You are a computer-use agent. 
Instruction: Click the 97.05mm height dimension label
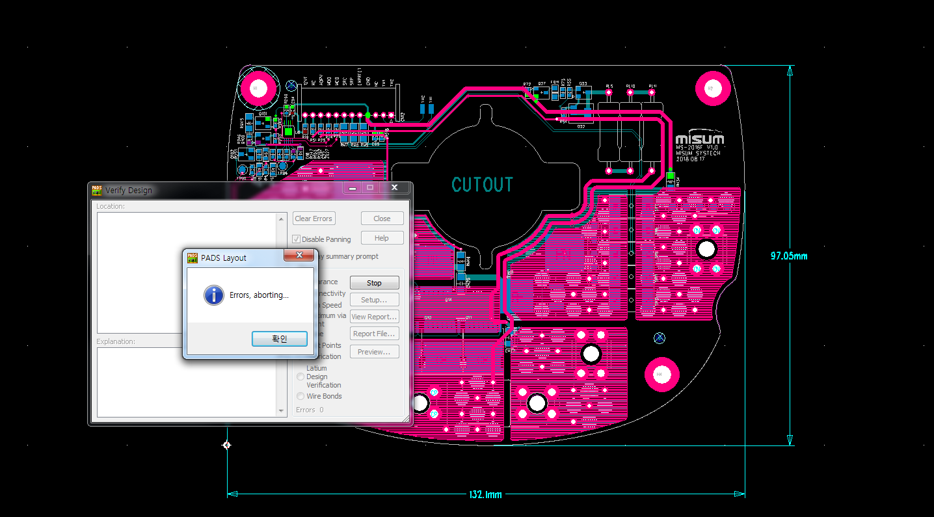(788, 256)
